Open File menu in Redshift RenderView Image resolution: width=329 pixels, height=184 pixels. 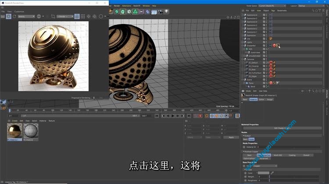click(3, 11)
